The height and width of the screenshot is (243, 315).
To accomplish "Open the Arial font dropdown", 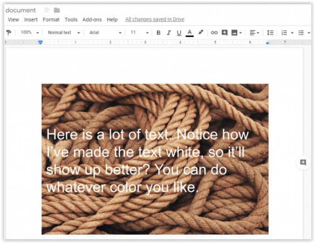I will pos(105,33).
